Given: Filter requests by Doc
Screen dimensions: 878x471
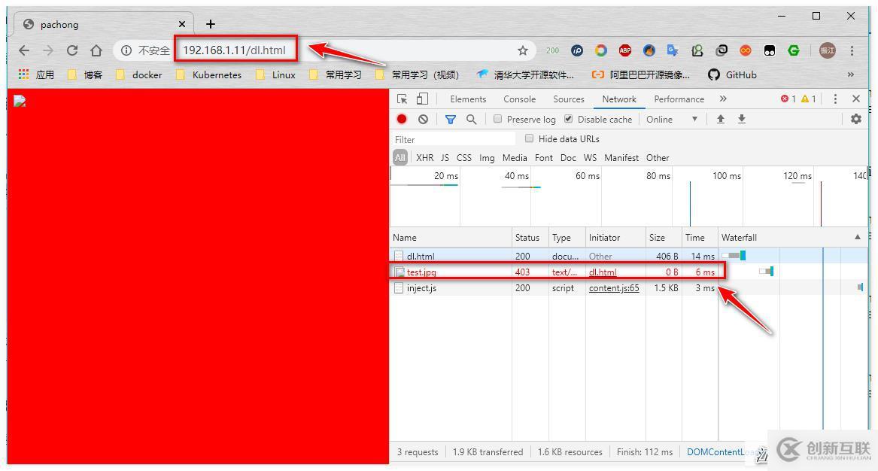Looking at the screenshot, I should point(568,158).
